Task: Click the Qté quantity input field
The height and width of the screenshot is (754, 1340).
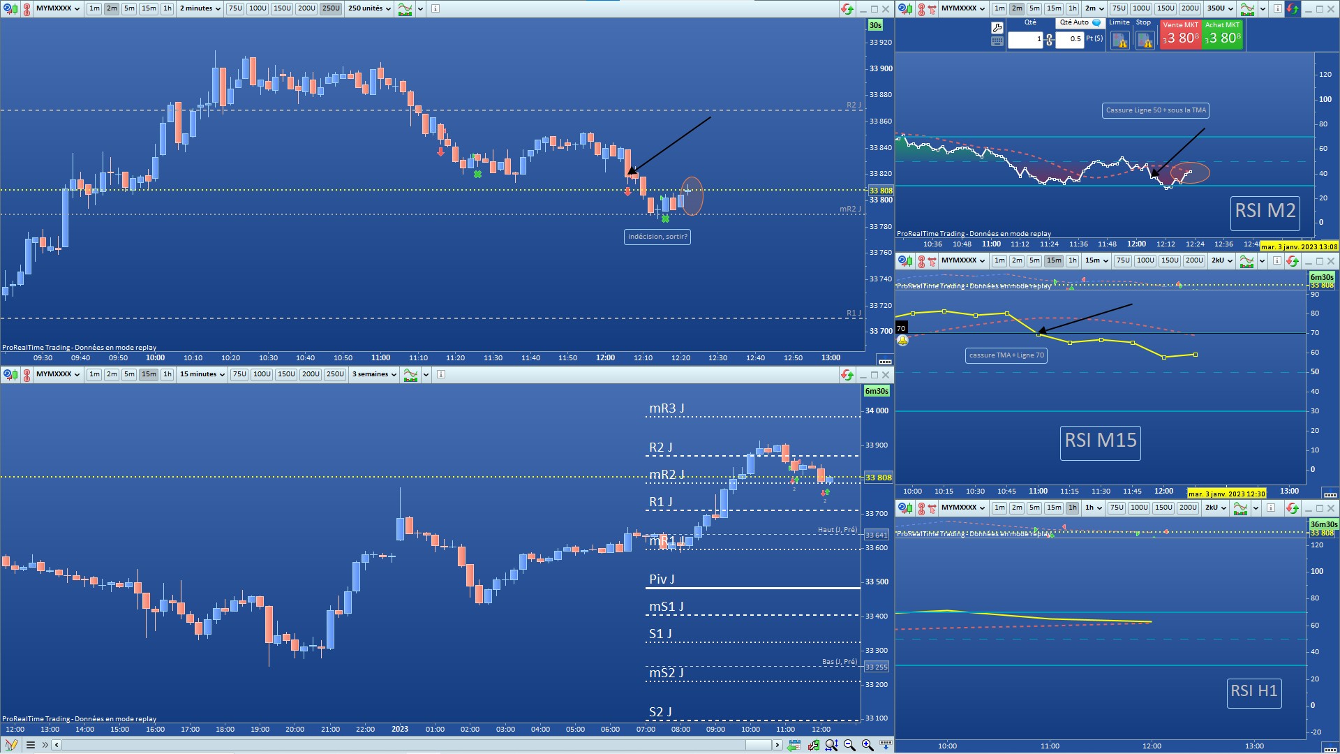Action: point(1025,40)
